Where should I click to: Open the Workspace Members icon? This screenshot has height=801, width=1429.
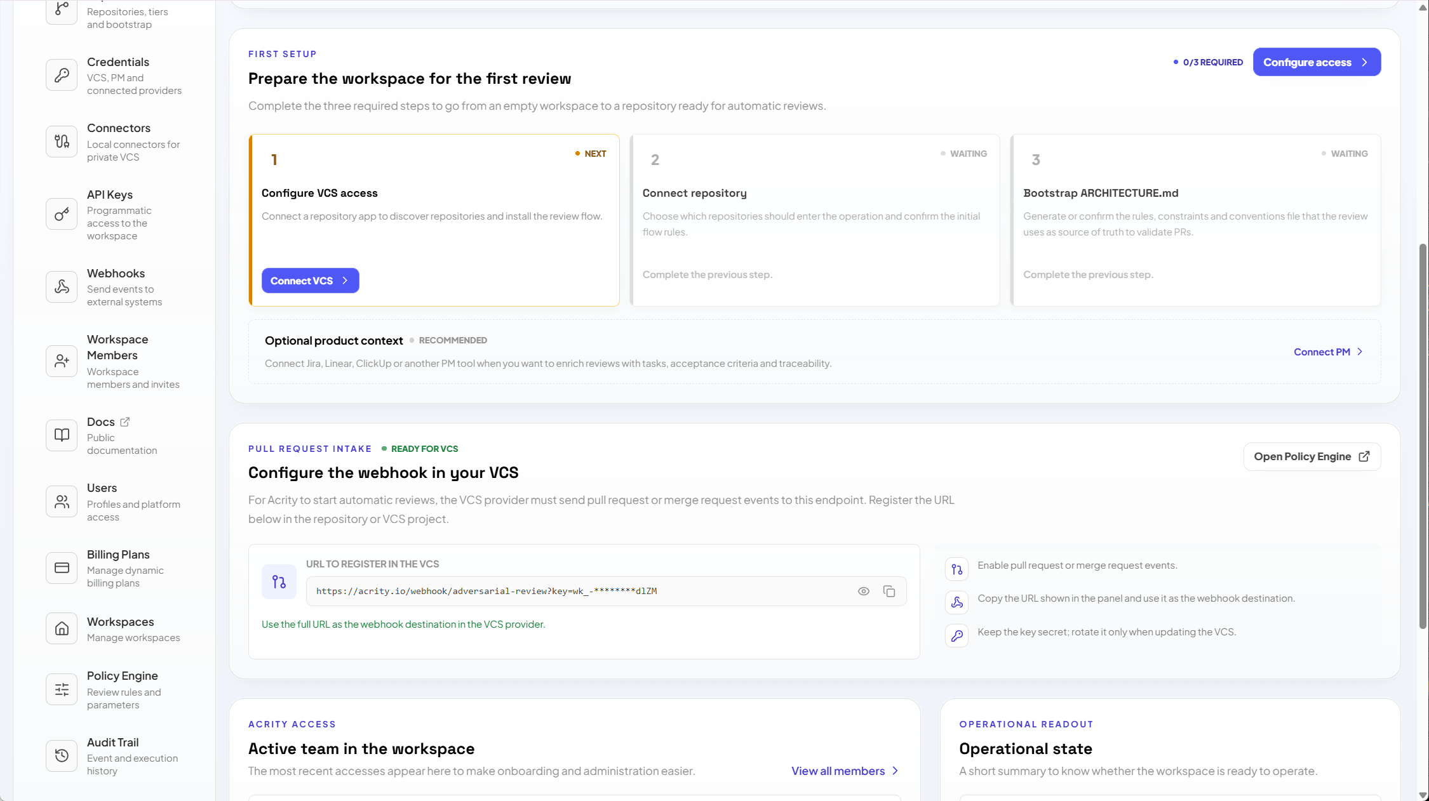(62, 361)
